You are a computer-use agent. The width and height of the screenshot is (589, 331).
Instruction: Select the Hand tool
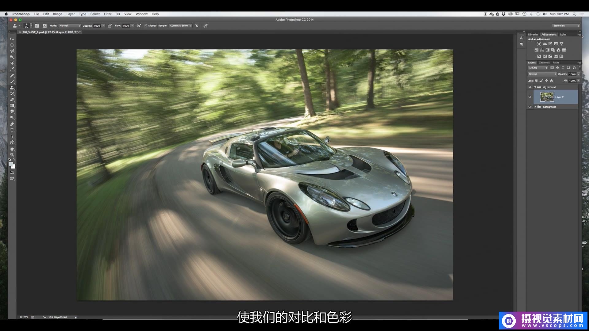(12, 149)
